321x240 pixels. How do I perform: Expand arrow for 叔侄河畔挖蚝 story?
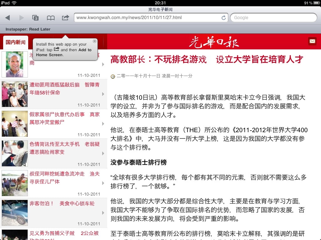[x=103, y=183]
